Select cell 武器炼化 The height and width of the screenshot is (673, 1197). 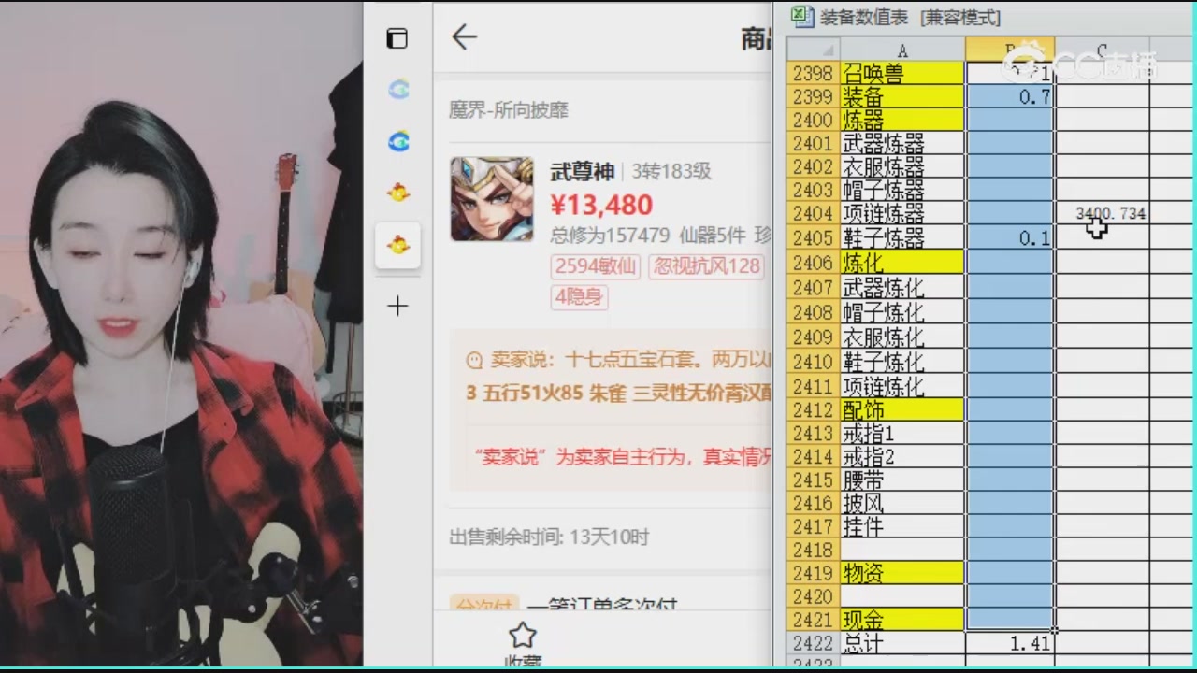[x=902, y=287]
